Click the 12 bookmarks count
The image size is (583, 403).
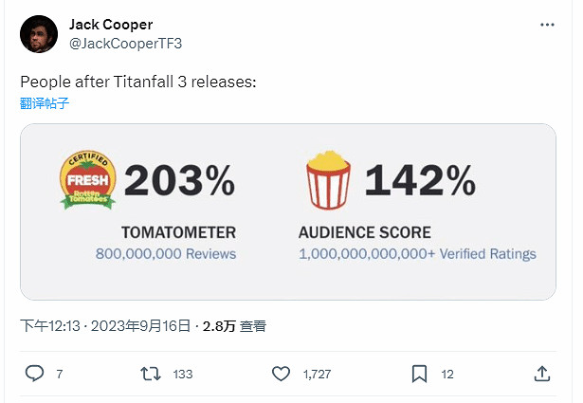(447, 375)
